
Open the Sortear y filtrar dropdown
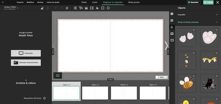(11, 8)
